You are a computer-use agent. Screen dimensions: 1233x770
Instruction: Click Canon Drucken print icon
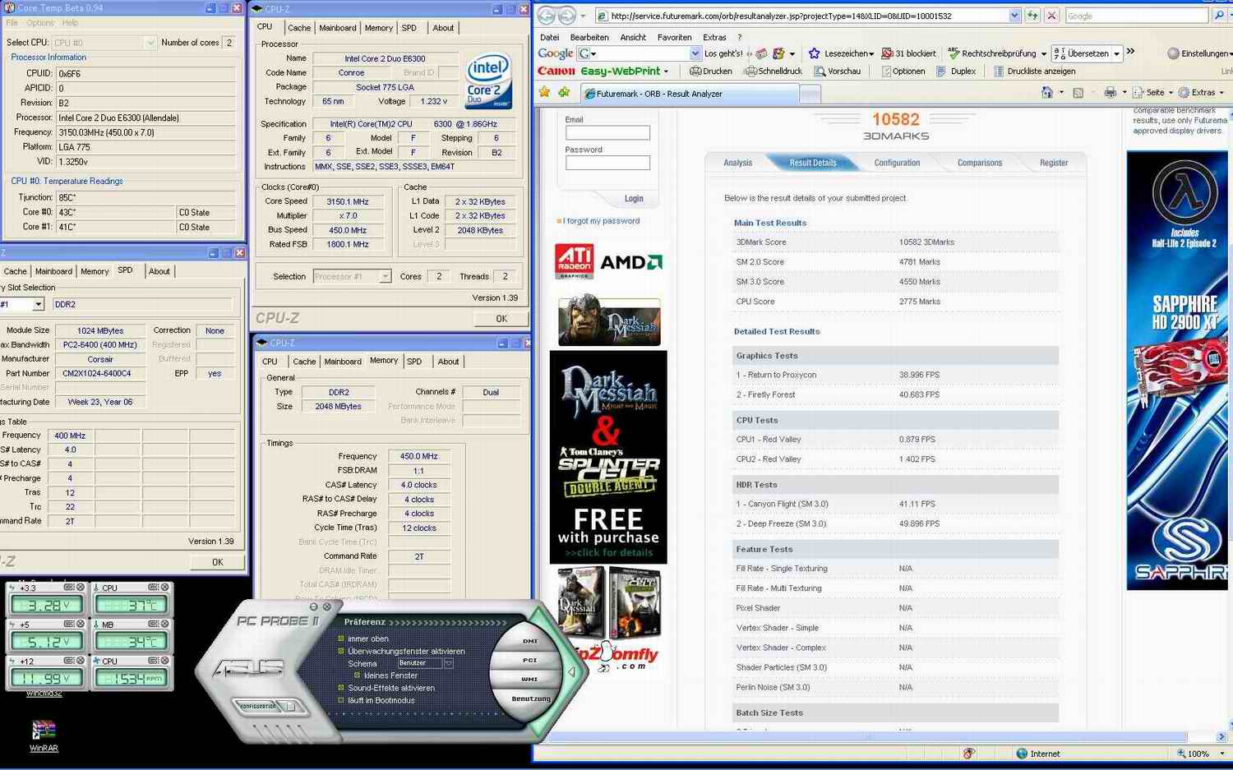pyautogui.click(x=695, y=71)
